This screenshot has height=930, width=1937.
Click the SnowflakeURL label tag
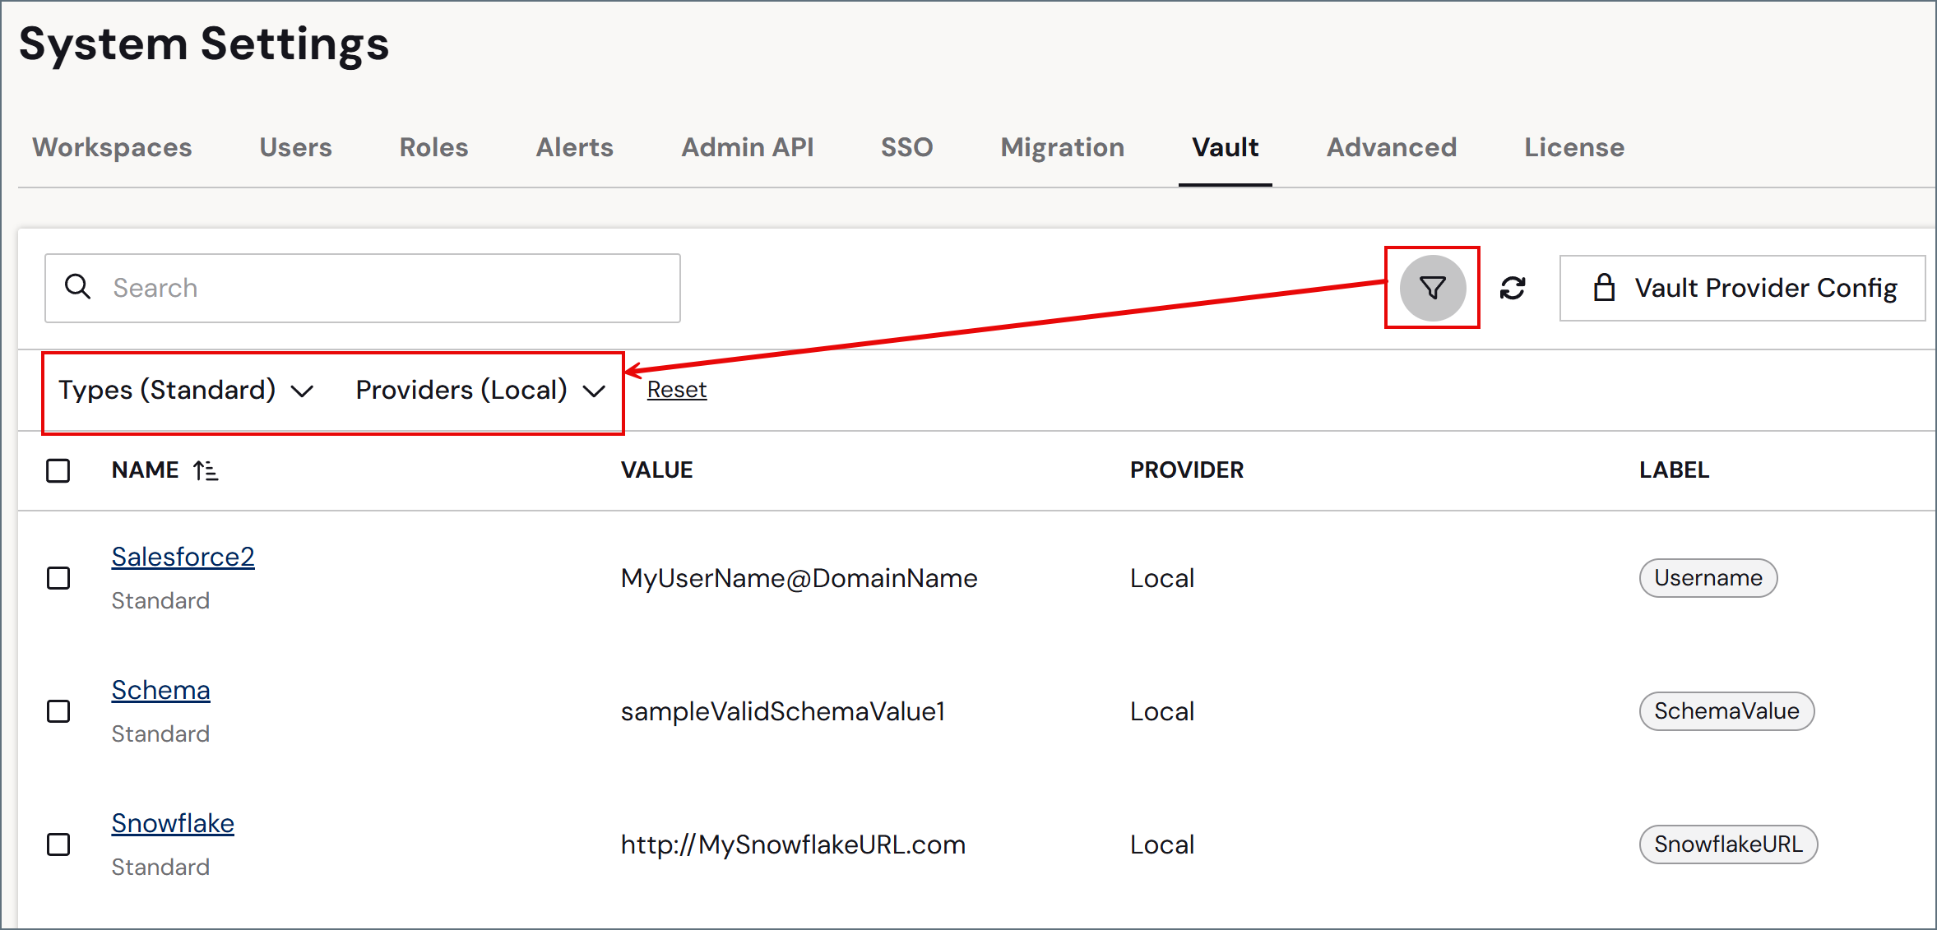pyautogui.click(x=1728, y=844)
